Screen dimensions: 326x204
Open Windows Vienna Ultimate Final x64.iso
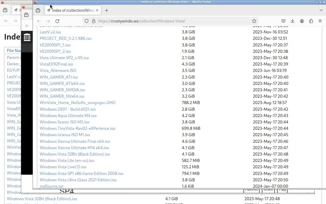[75, 141]
